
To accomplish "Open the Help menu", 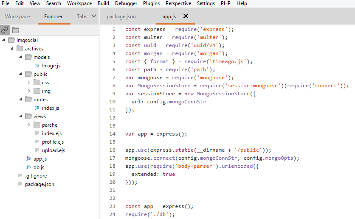I will [x=242, y=3].
